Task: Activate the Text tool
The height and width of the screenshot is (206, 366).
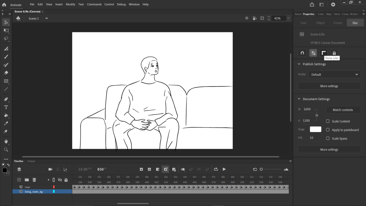Action: [6, 107]
